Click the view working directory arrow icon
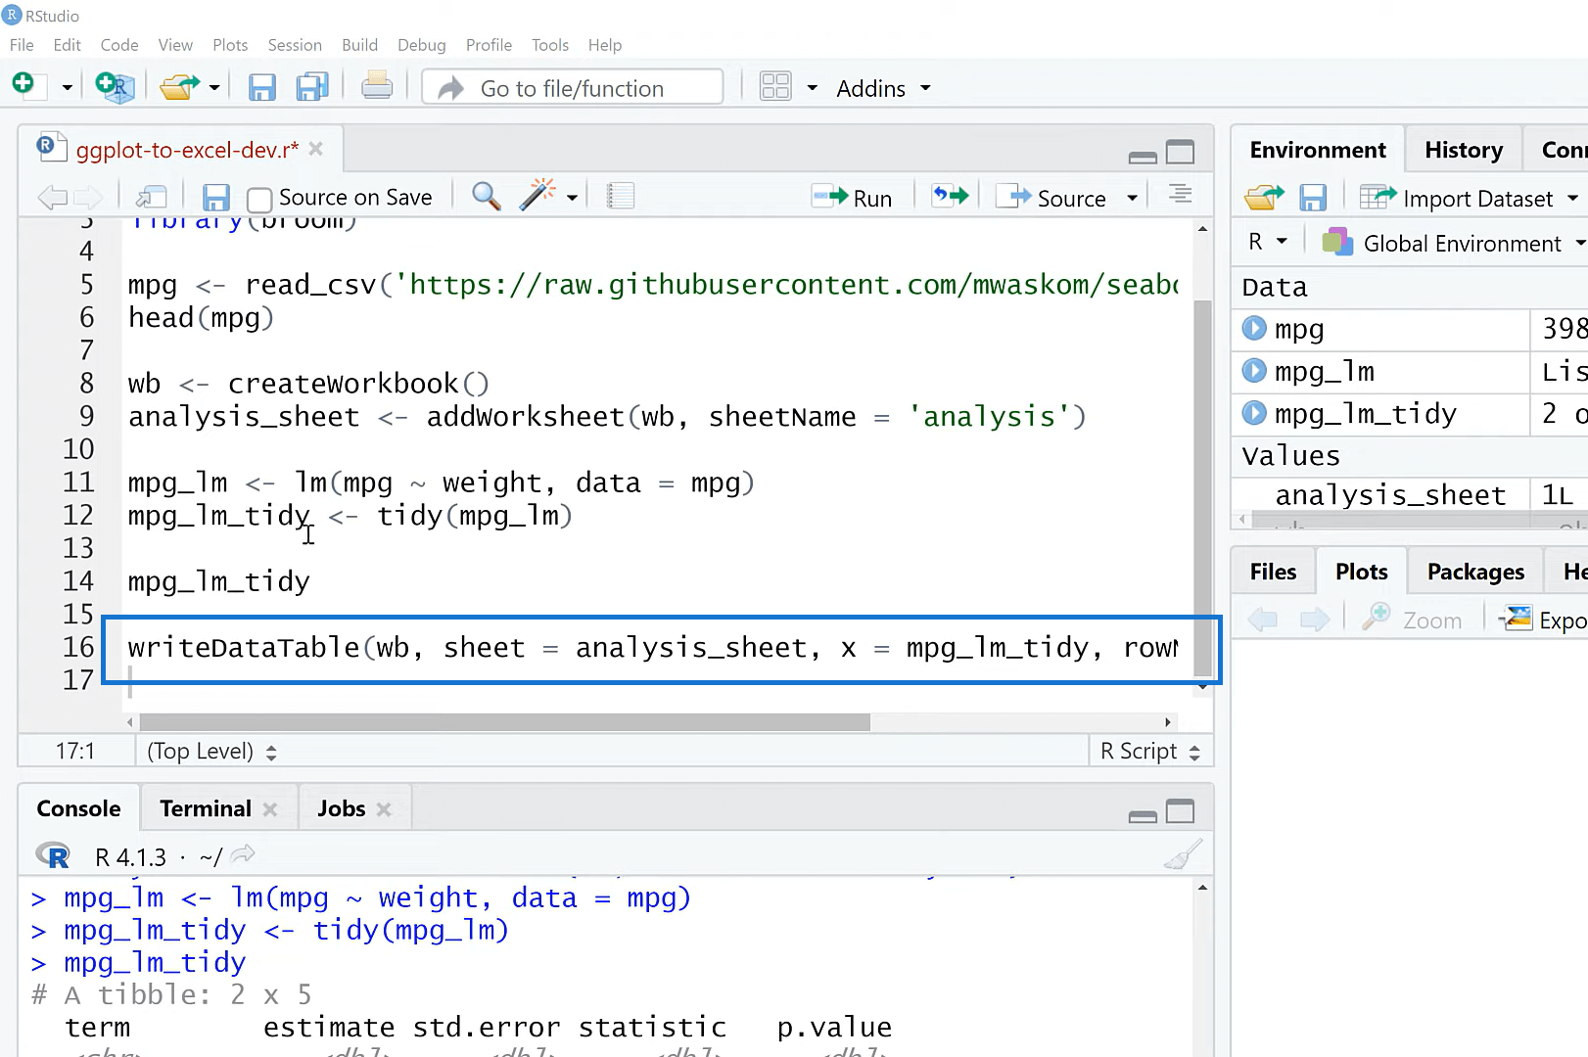The height and width of the screenshot is (1057, 1588). click(x=243, y=854)
